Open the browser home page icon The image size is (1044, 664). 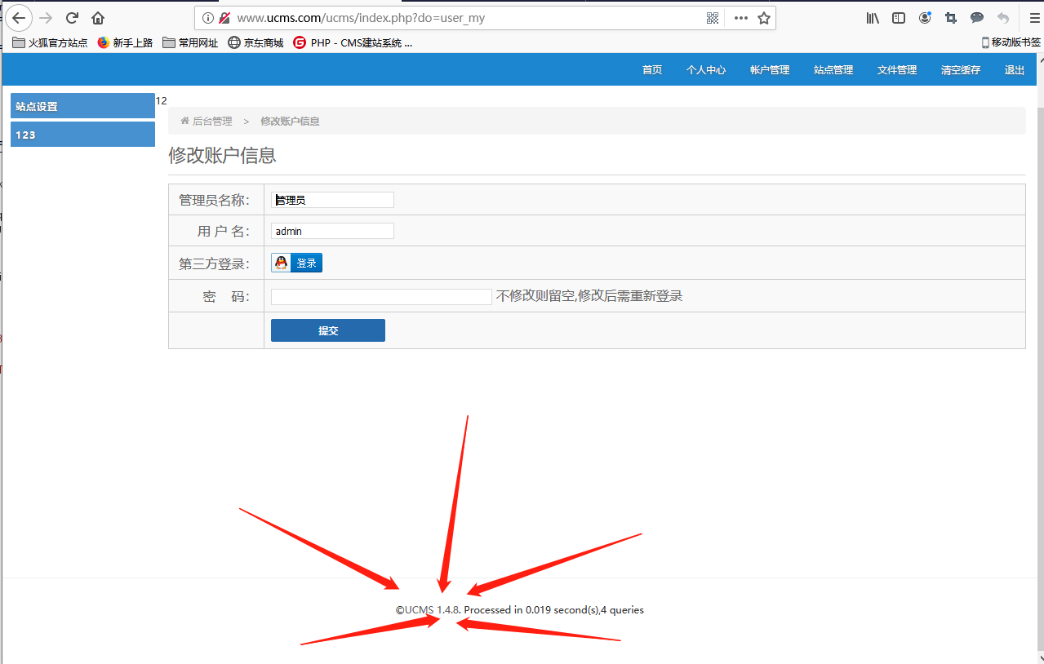coord(98,18)
